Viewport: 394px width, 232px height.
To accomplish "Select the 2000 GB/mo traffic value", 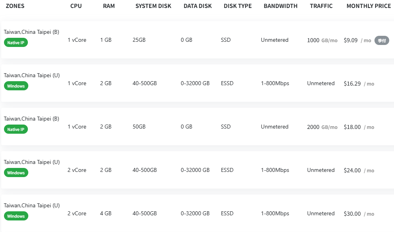I will click(x=322, y=127).
